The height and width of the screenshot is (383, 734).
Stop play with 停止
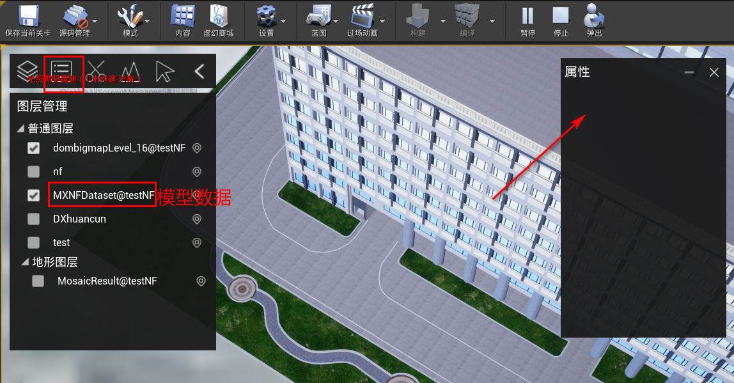561,20
